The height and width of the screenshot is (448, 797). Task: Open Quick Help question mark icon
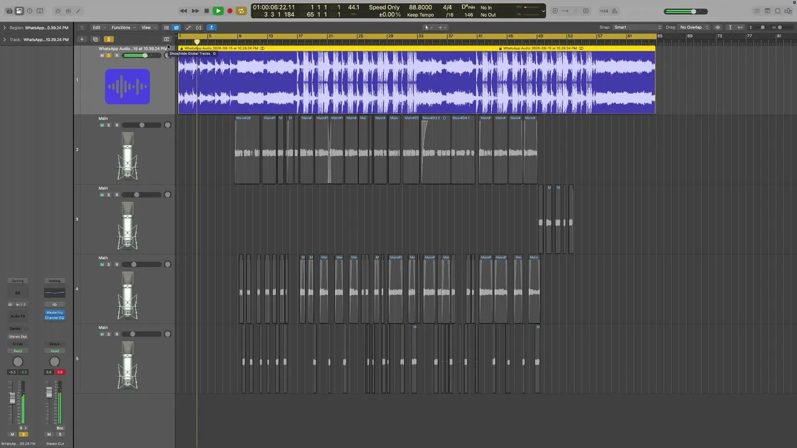click(29, 11)
